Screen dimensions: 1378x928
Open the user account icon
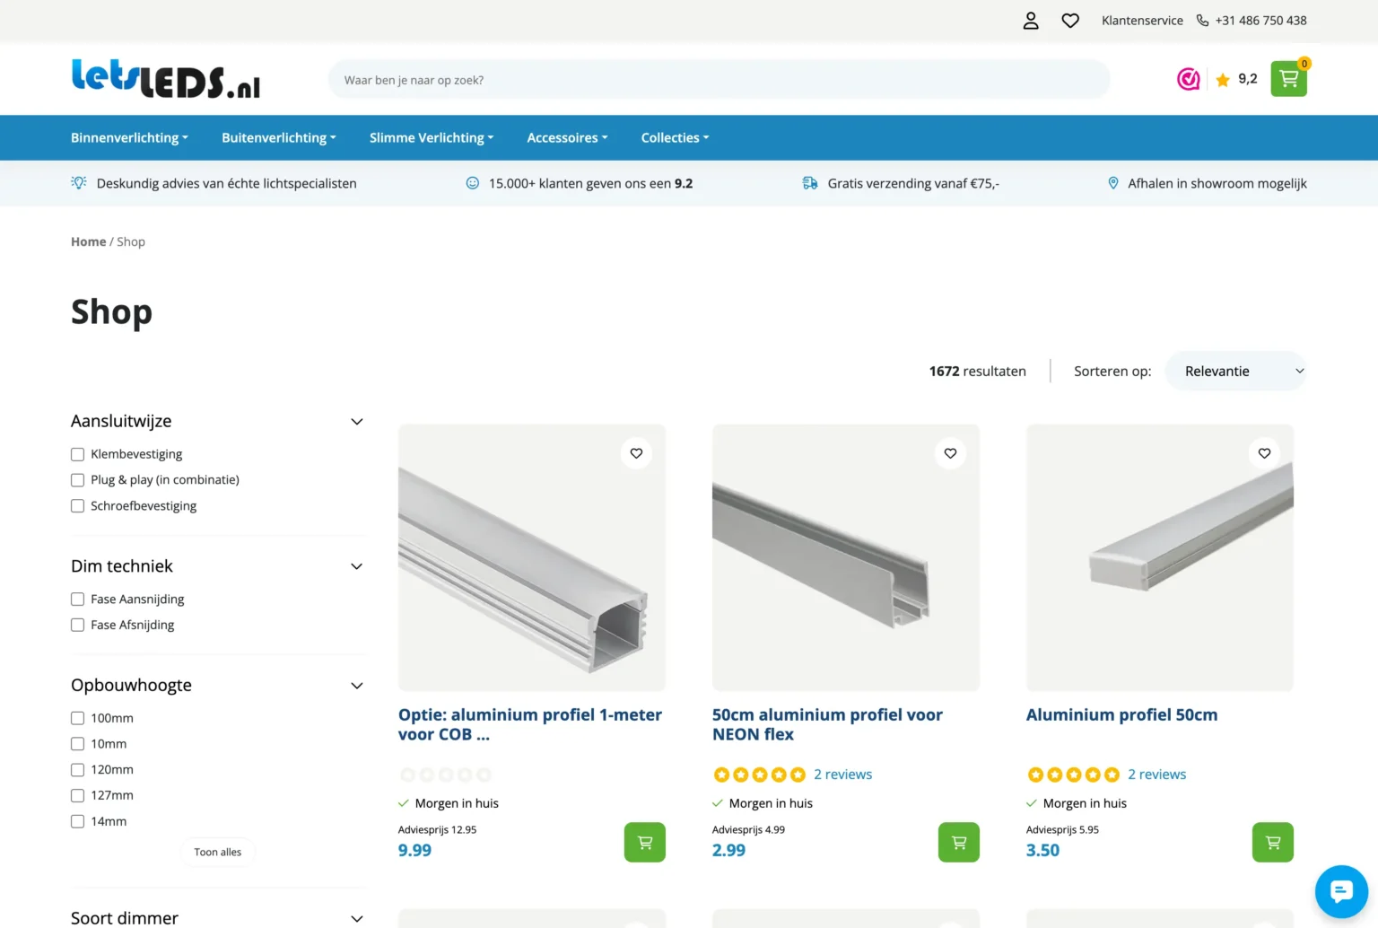1031,21
